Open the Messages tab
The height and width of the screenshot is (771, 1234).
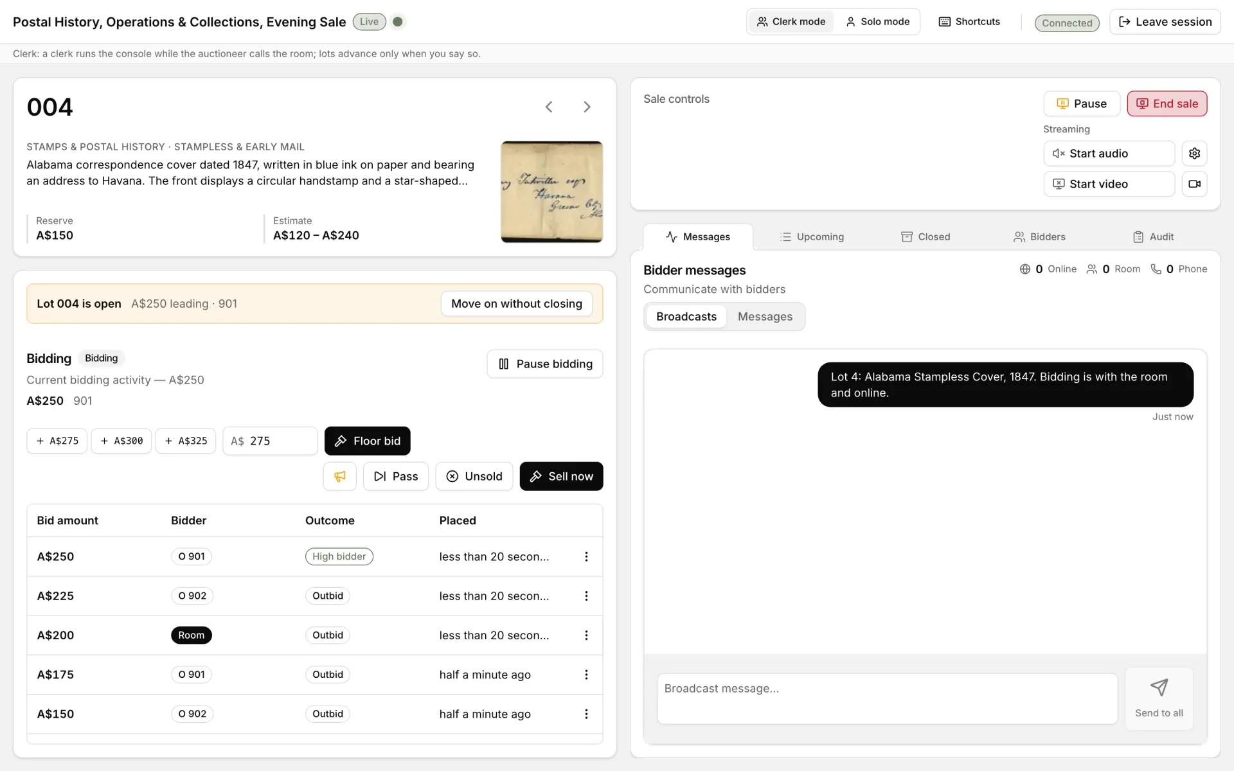click(698, 237)
